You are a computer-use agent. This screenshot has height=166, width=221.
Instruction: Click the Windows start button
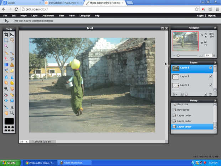point(10,163)
